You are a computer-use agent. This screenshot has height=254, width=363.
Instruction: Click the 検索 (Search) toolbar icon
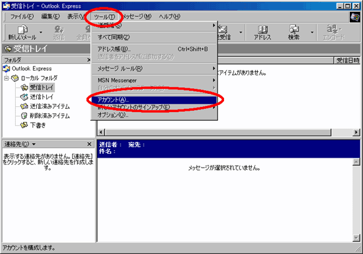(294, 33)
